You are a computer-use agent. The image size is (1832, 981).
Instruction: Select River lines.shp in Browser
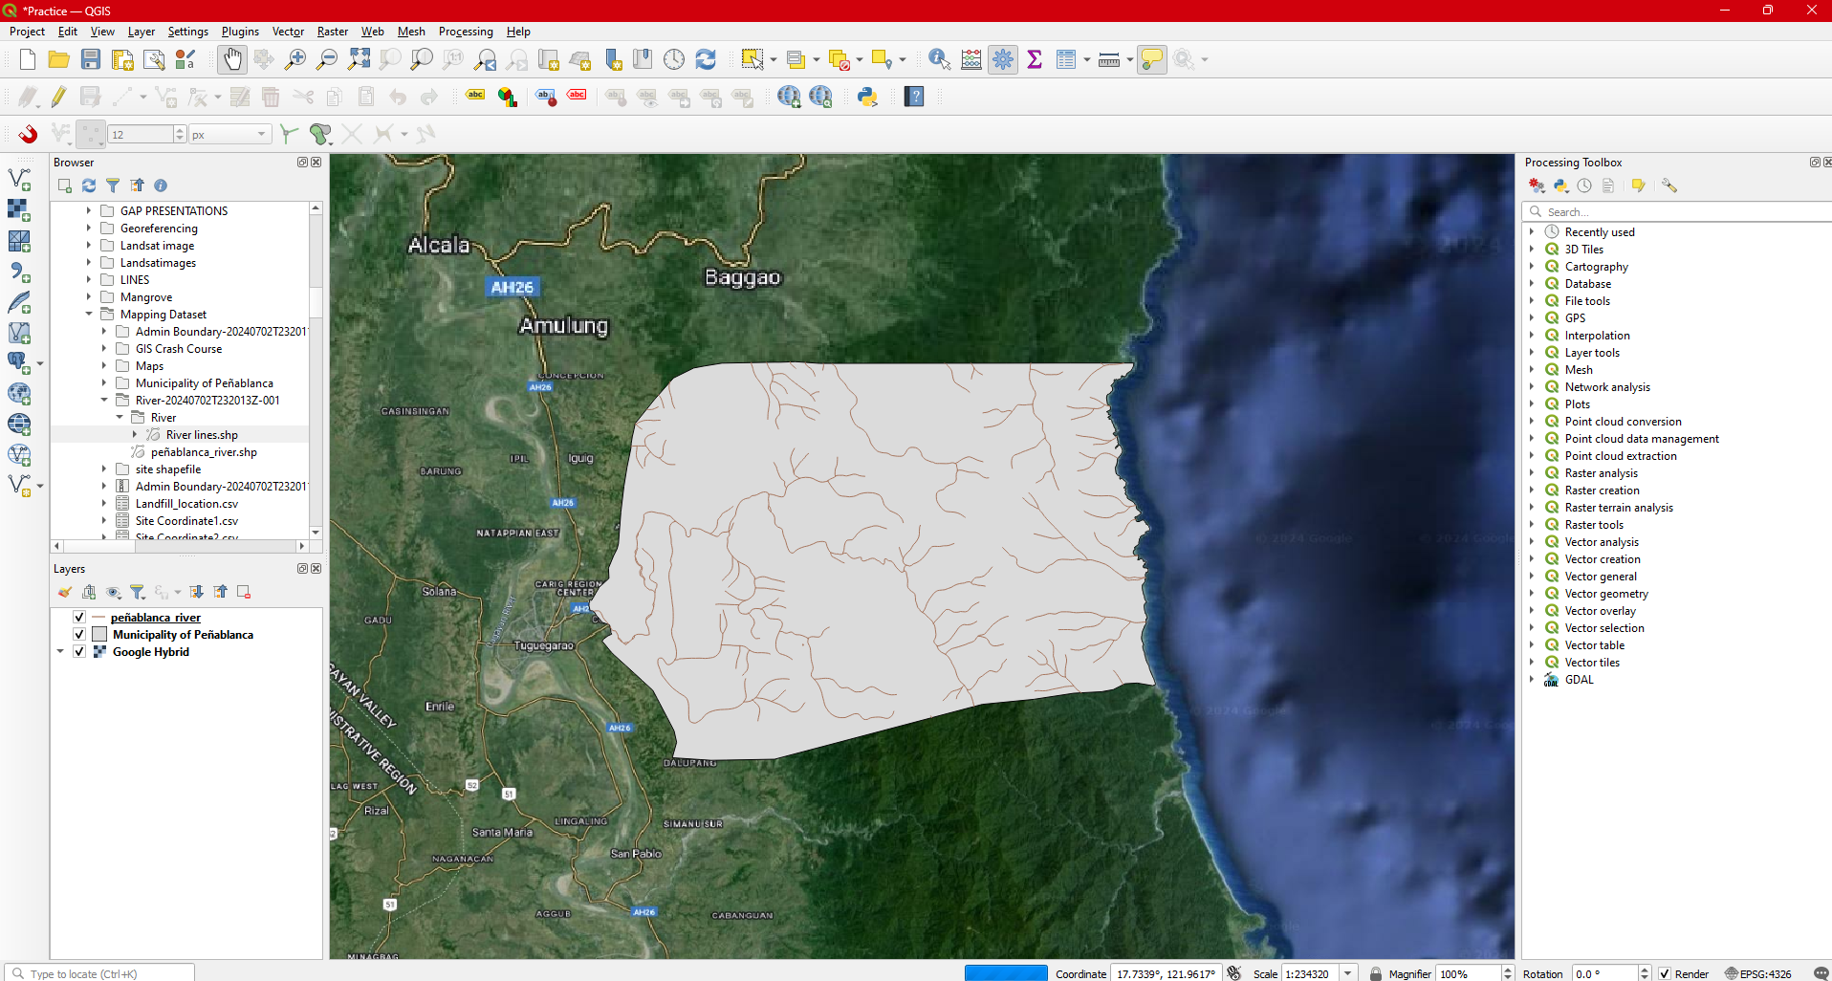click(x=202, y=435)
